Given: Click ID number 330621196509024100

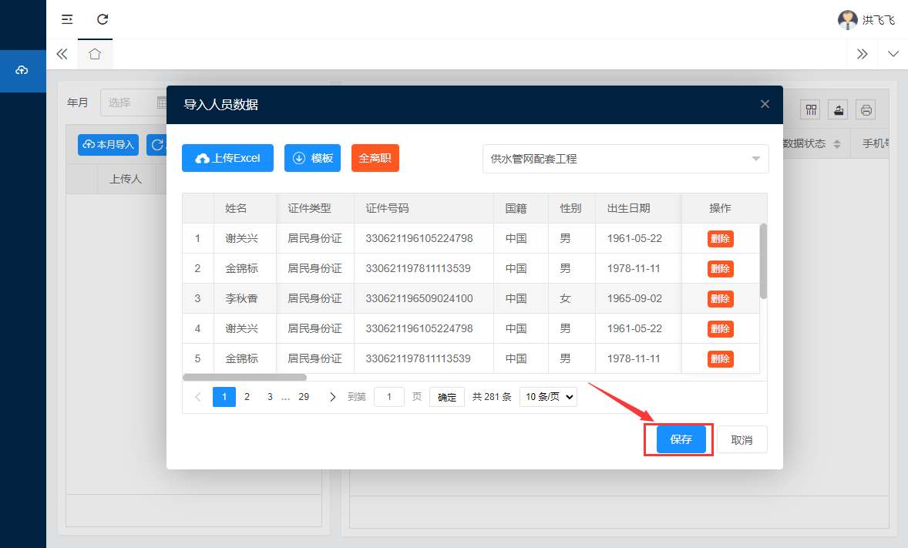Looking at the screenshot, I should click(x=419, y=298).
